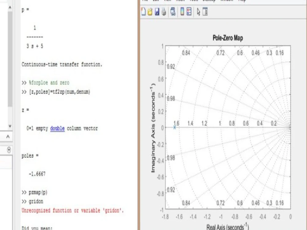Click the '-1.8' real axis tick label
307x230 pixels.
click(x=165, y=217)
